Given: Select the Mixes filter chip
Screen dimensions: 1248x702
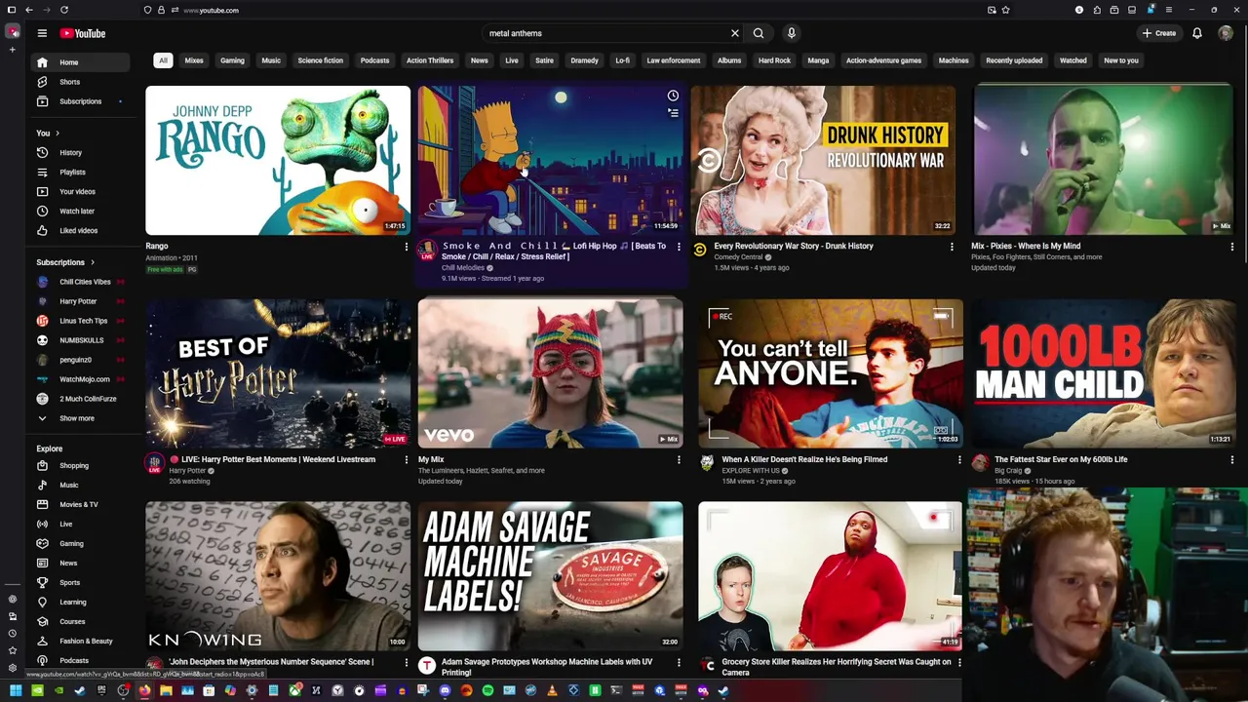Looking at the screenshot, I should pos(194,60).
